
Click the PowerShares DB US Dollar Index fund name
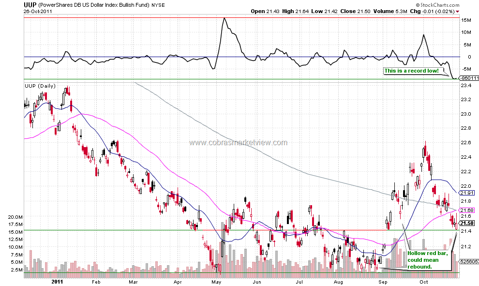[x=94, y=5]
